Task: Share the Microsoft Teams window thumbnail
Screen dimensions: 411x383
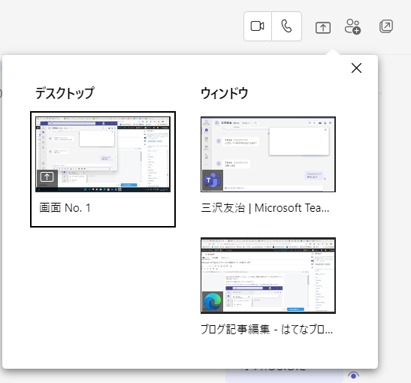Action: coord(268,154)
